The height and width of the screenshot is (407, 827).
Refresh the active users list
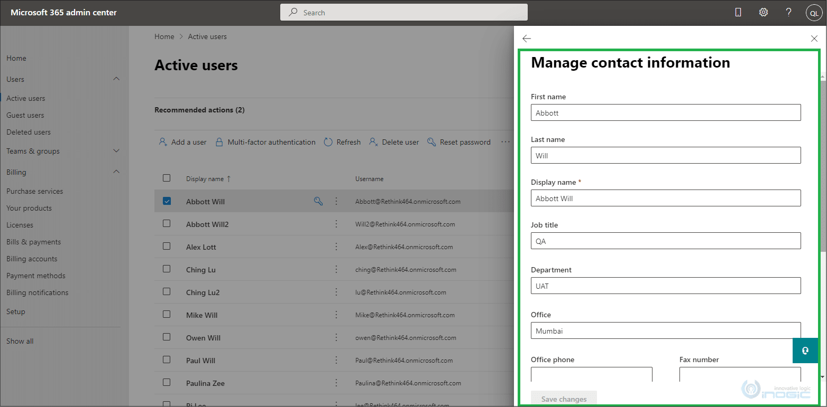342,142
